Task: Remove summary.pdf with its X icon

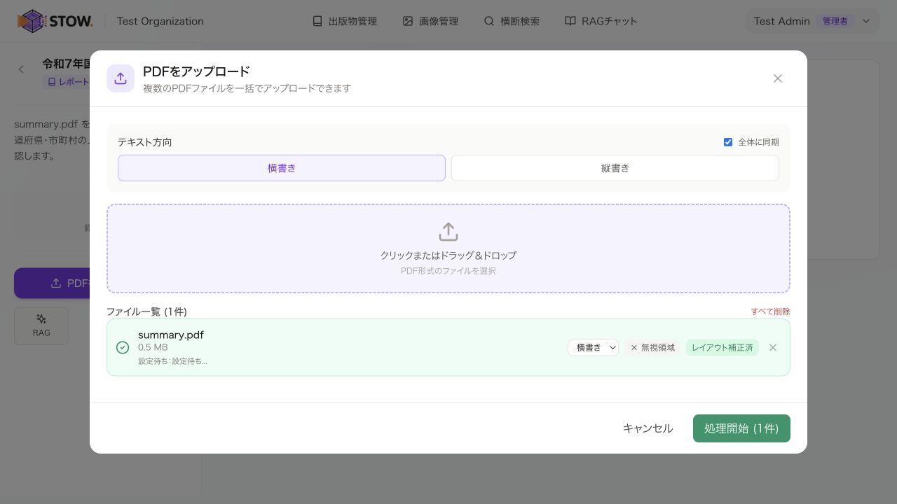Action: 773,347
